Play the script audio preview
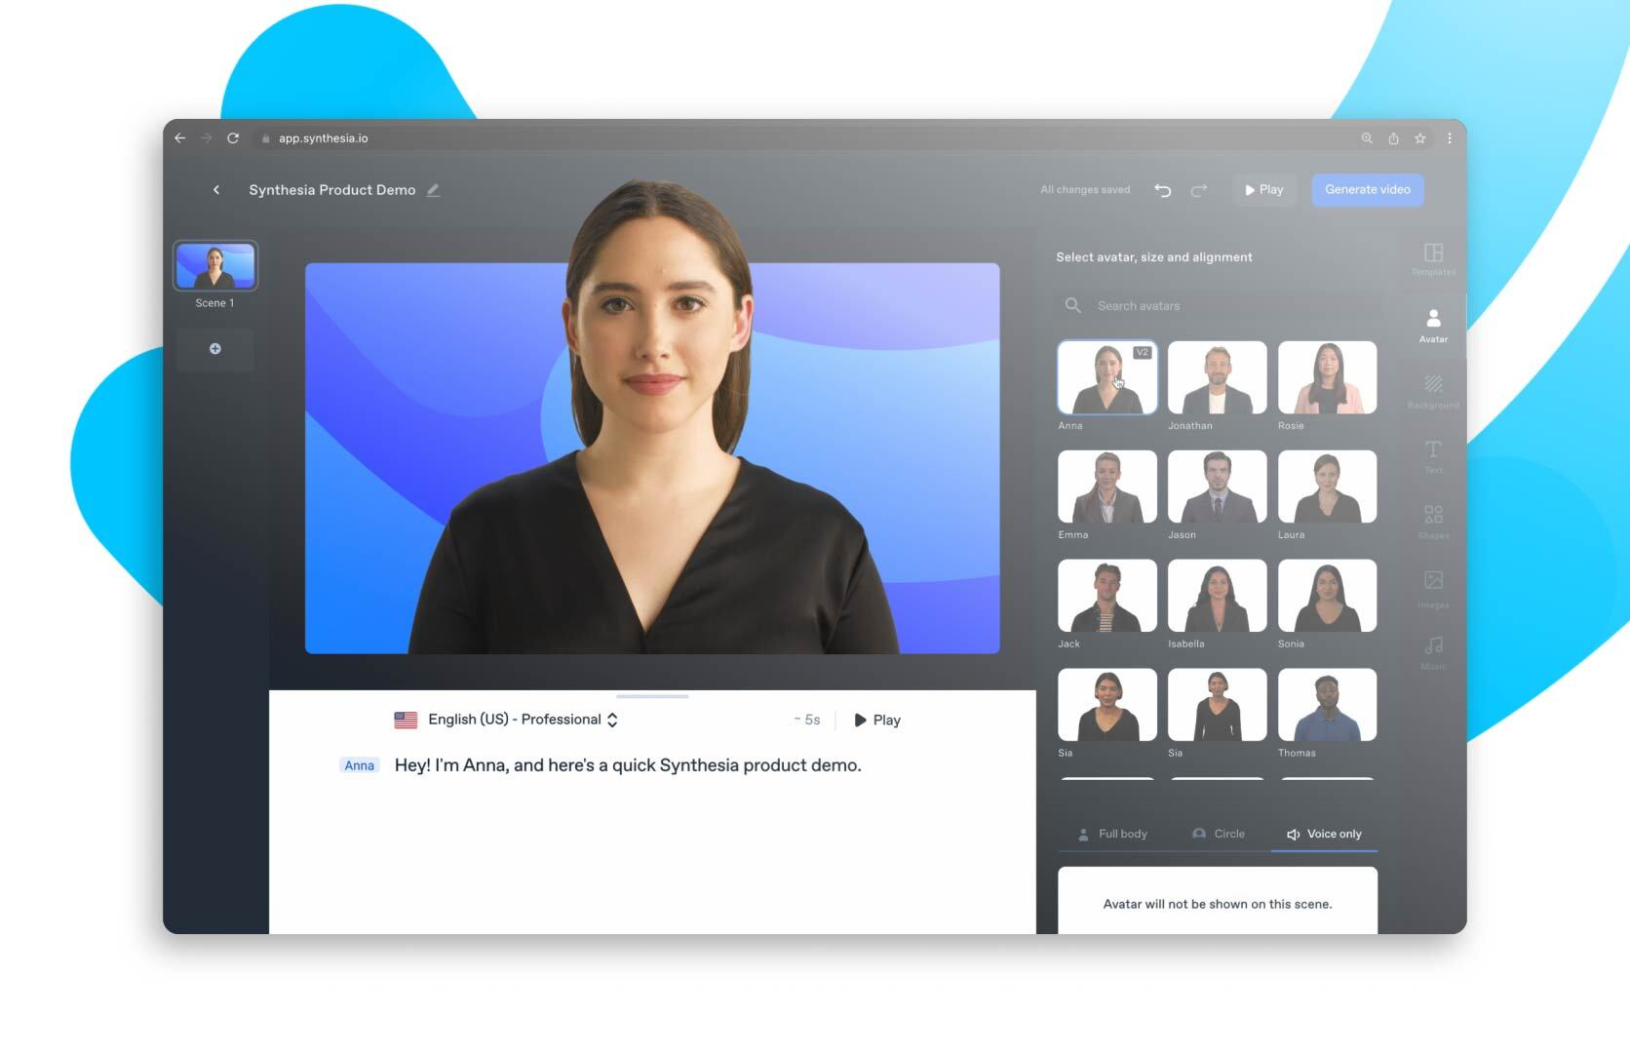The height and width of the screenshot is (1053, 1630). (877, 720)
